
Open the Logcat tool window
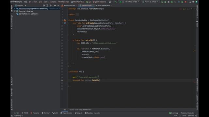click(x=78, y=113)
